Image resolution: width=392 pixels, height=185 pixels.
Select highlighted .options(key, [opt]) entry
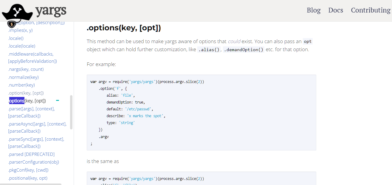coord(27,101)
